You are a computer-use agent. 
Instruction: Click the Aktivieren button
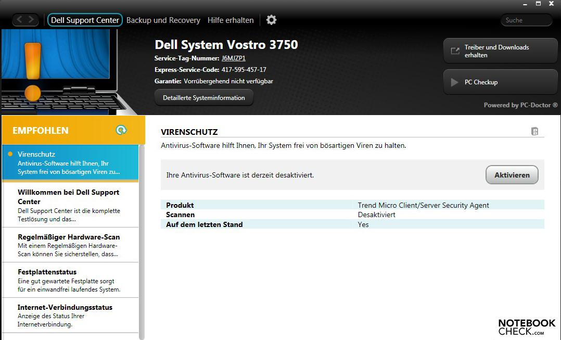(512, 175)
